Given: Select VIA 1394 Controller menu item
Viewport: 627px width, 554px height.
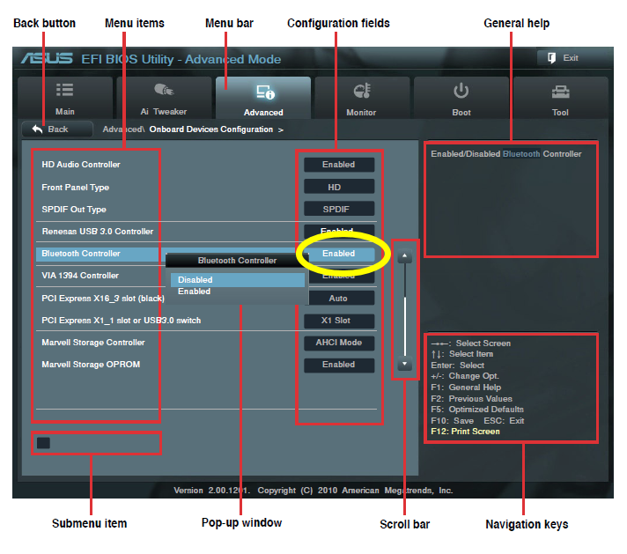Looking at the screenshot, I should click(80, 275).
